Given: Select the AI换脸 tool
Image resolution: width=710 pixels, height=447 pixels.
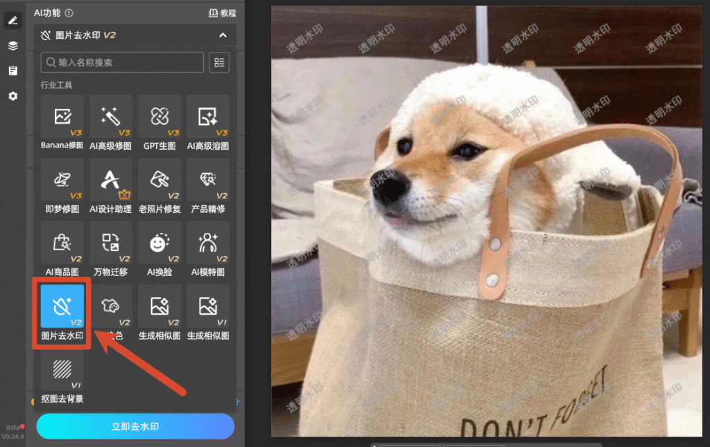Looking at the screenshot, I should 159,249.
